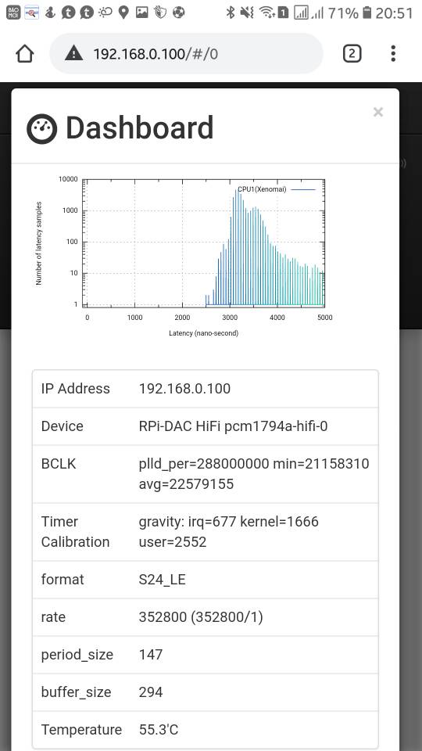Select device value RPi-DAC HiFi pcm1794a-hifi-0
The image size is (422, 751).
tap(234, 426)
